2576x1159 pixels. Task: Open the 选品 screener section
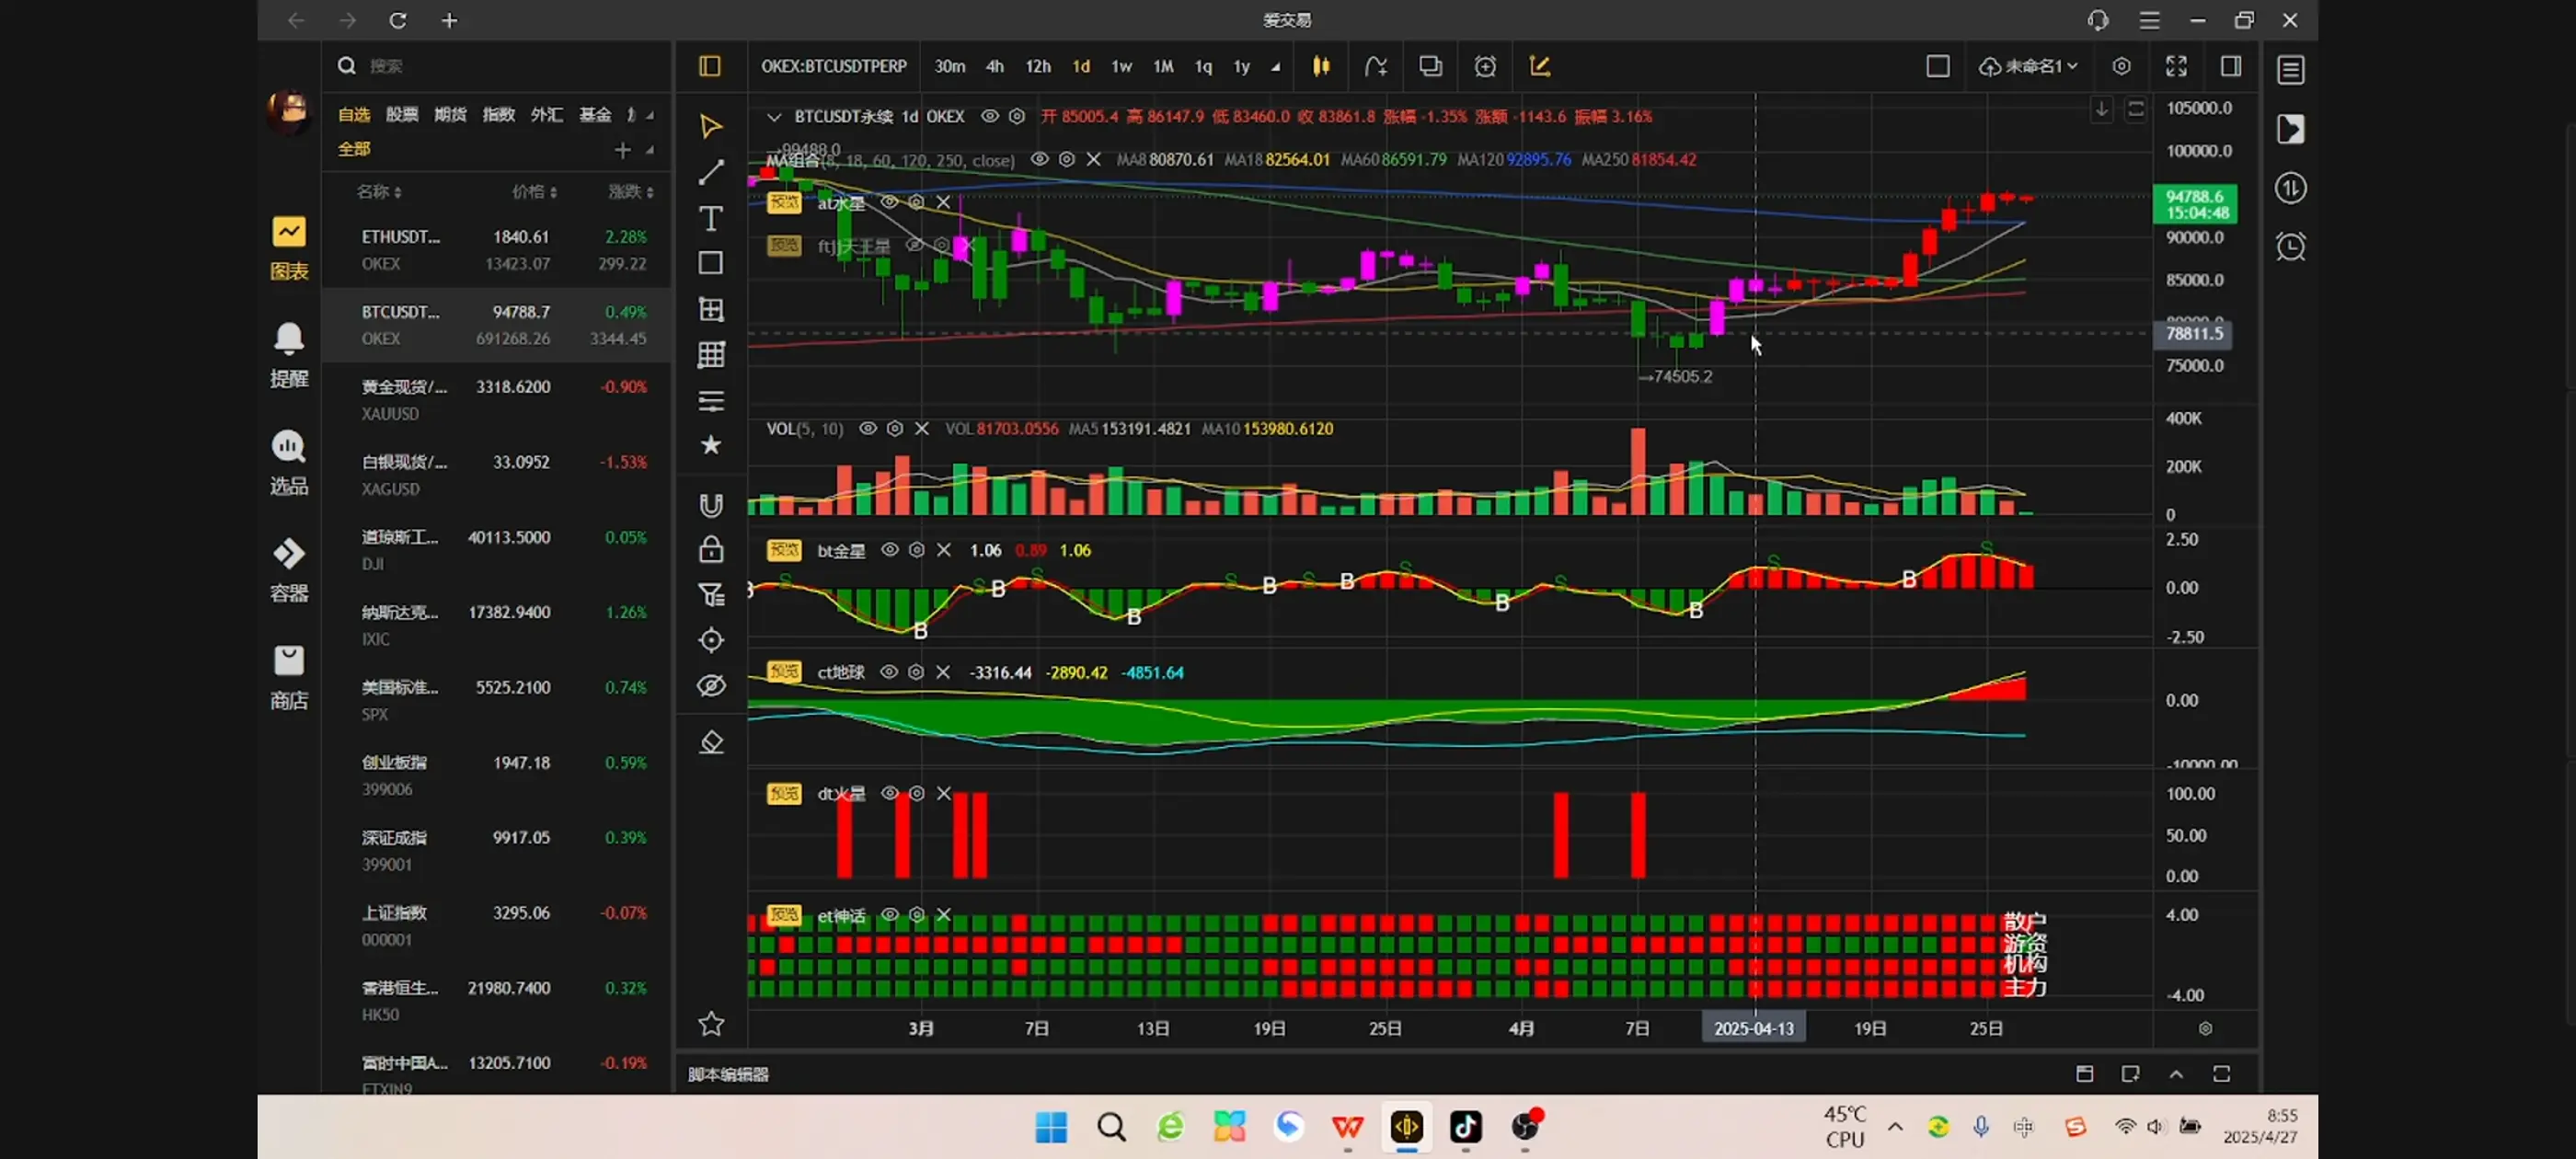point(289,464)
